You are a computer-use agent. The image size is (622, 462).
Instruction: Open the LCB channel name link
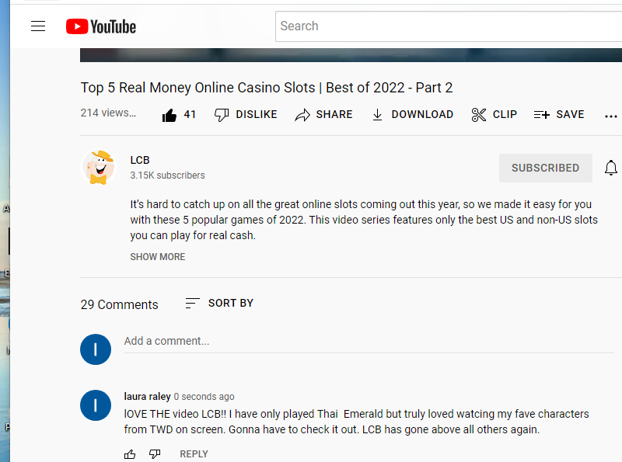click(x=140, y=160)
